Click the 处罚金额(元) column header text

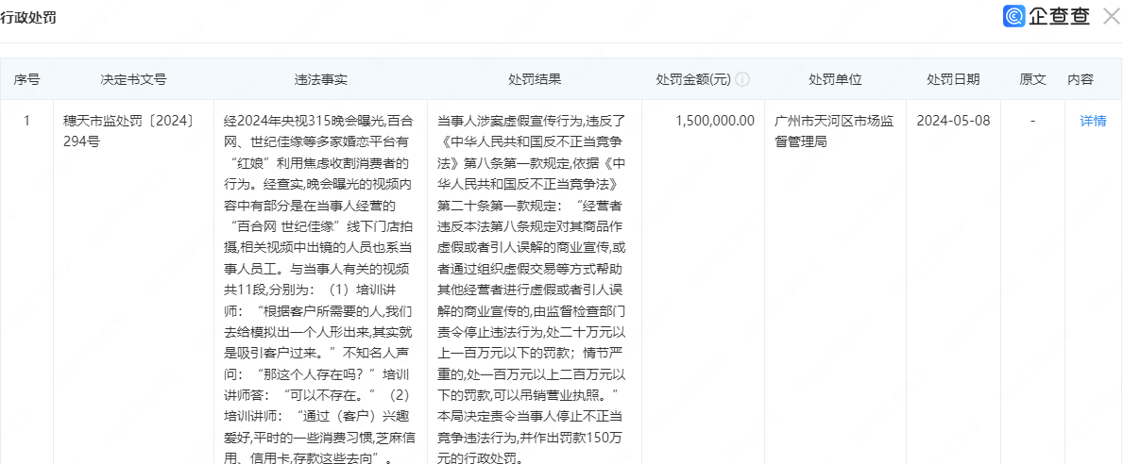click(693, 79)
